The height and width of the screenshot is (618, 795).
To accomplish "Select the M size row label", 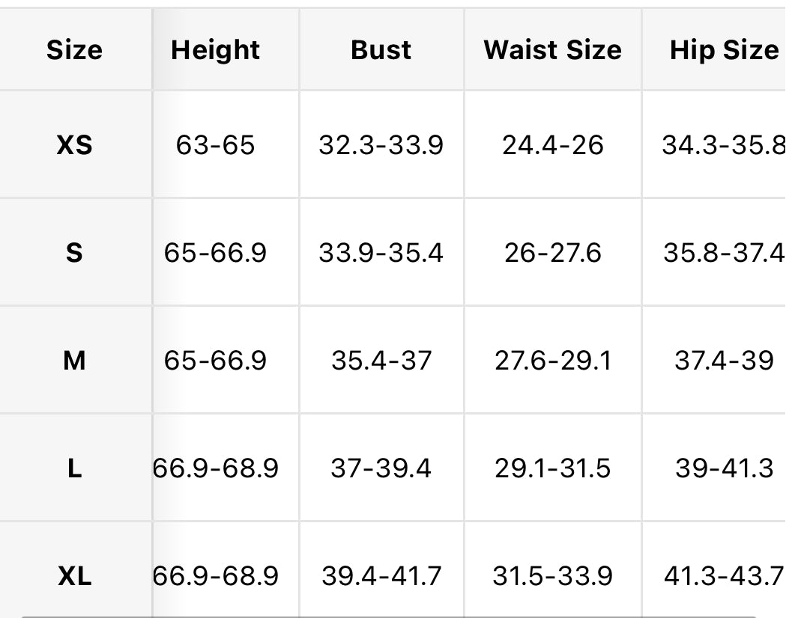I will pyautogui.click(x=74, y=361).
